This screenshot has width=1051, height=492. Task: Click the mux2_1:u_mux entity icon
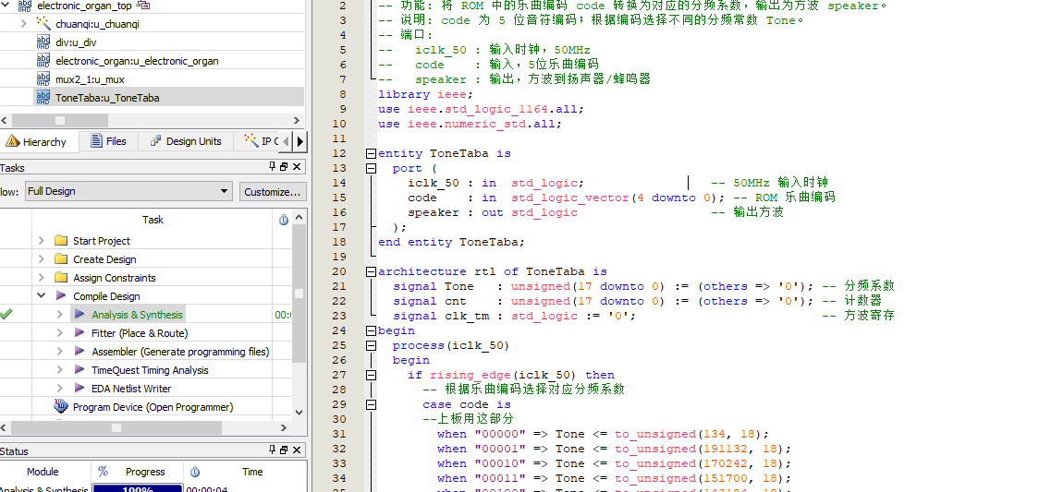tap(43, 79)
